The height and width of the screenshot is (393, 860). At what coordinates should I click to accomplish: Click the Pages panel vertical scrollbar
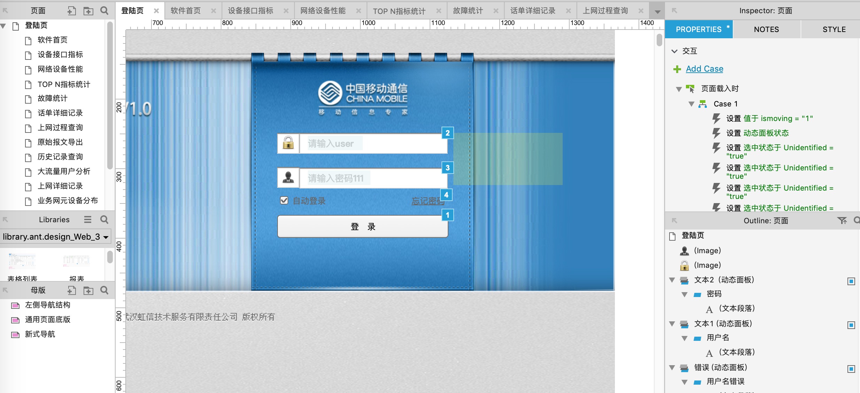tap(110, 95)
